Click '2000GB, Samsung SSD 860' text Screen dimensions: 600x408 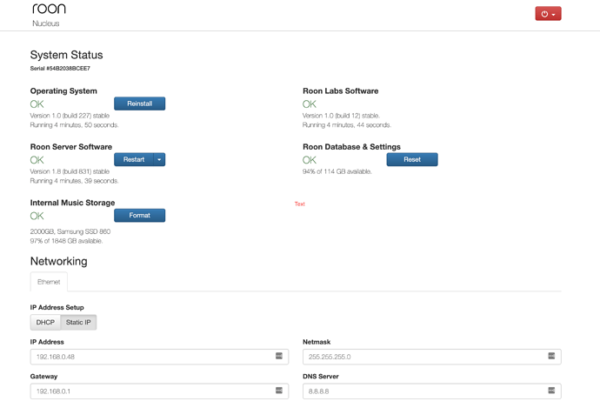click(70, 231)
